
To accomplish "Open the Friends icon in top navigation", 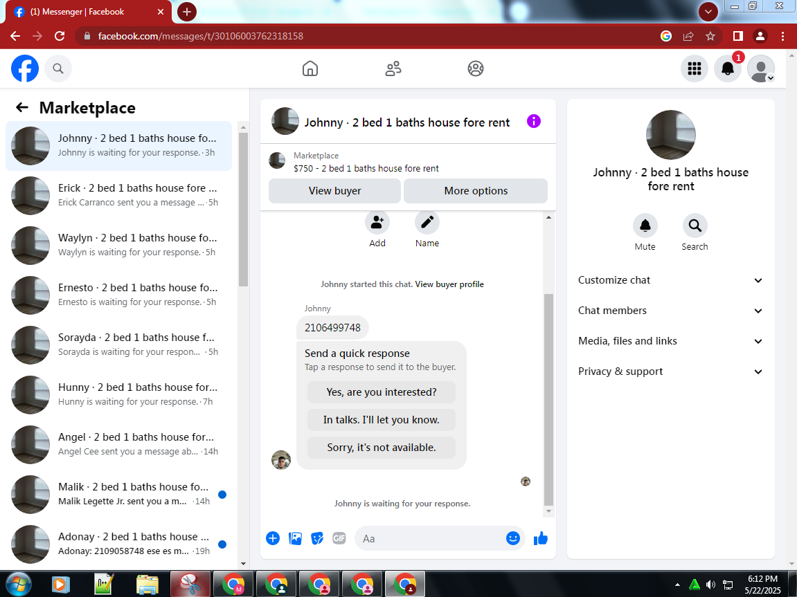I will 393,68.
